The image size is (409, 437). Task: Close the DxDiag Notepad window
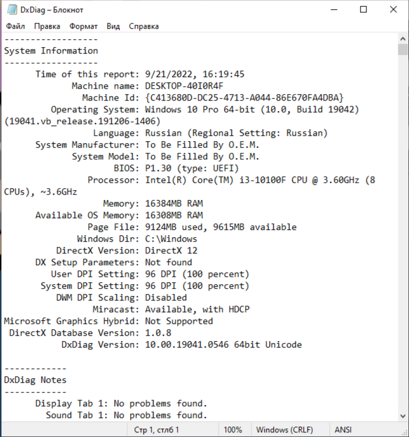click(393, 10)
